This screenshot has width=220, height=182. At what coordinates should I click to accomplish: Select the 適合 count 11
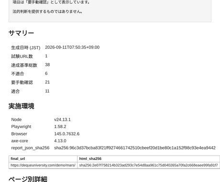47,91
